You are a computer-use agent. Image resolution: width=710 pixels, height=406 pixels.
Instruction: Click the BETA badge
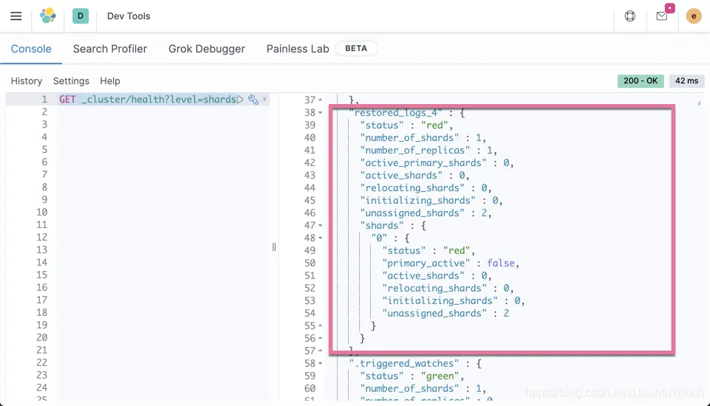(356, 49)
